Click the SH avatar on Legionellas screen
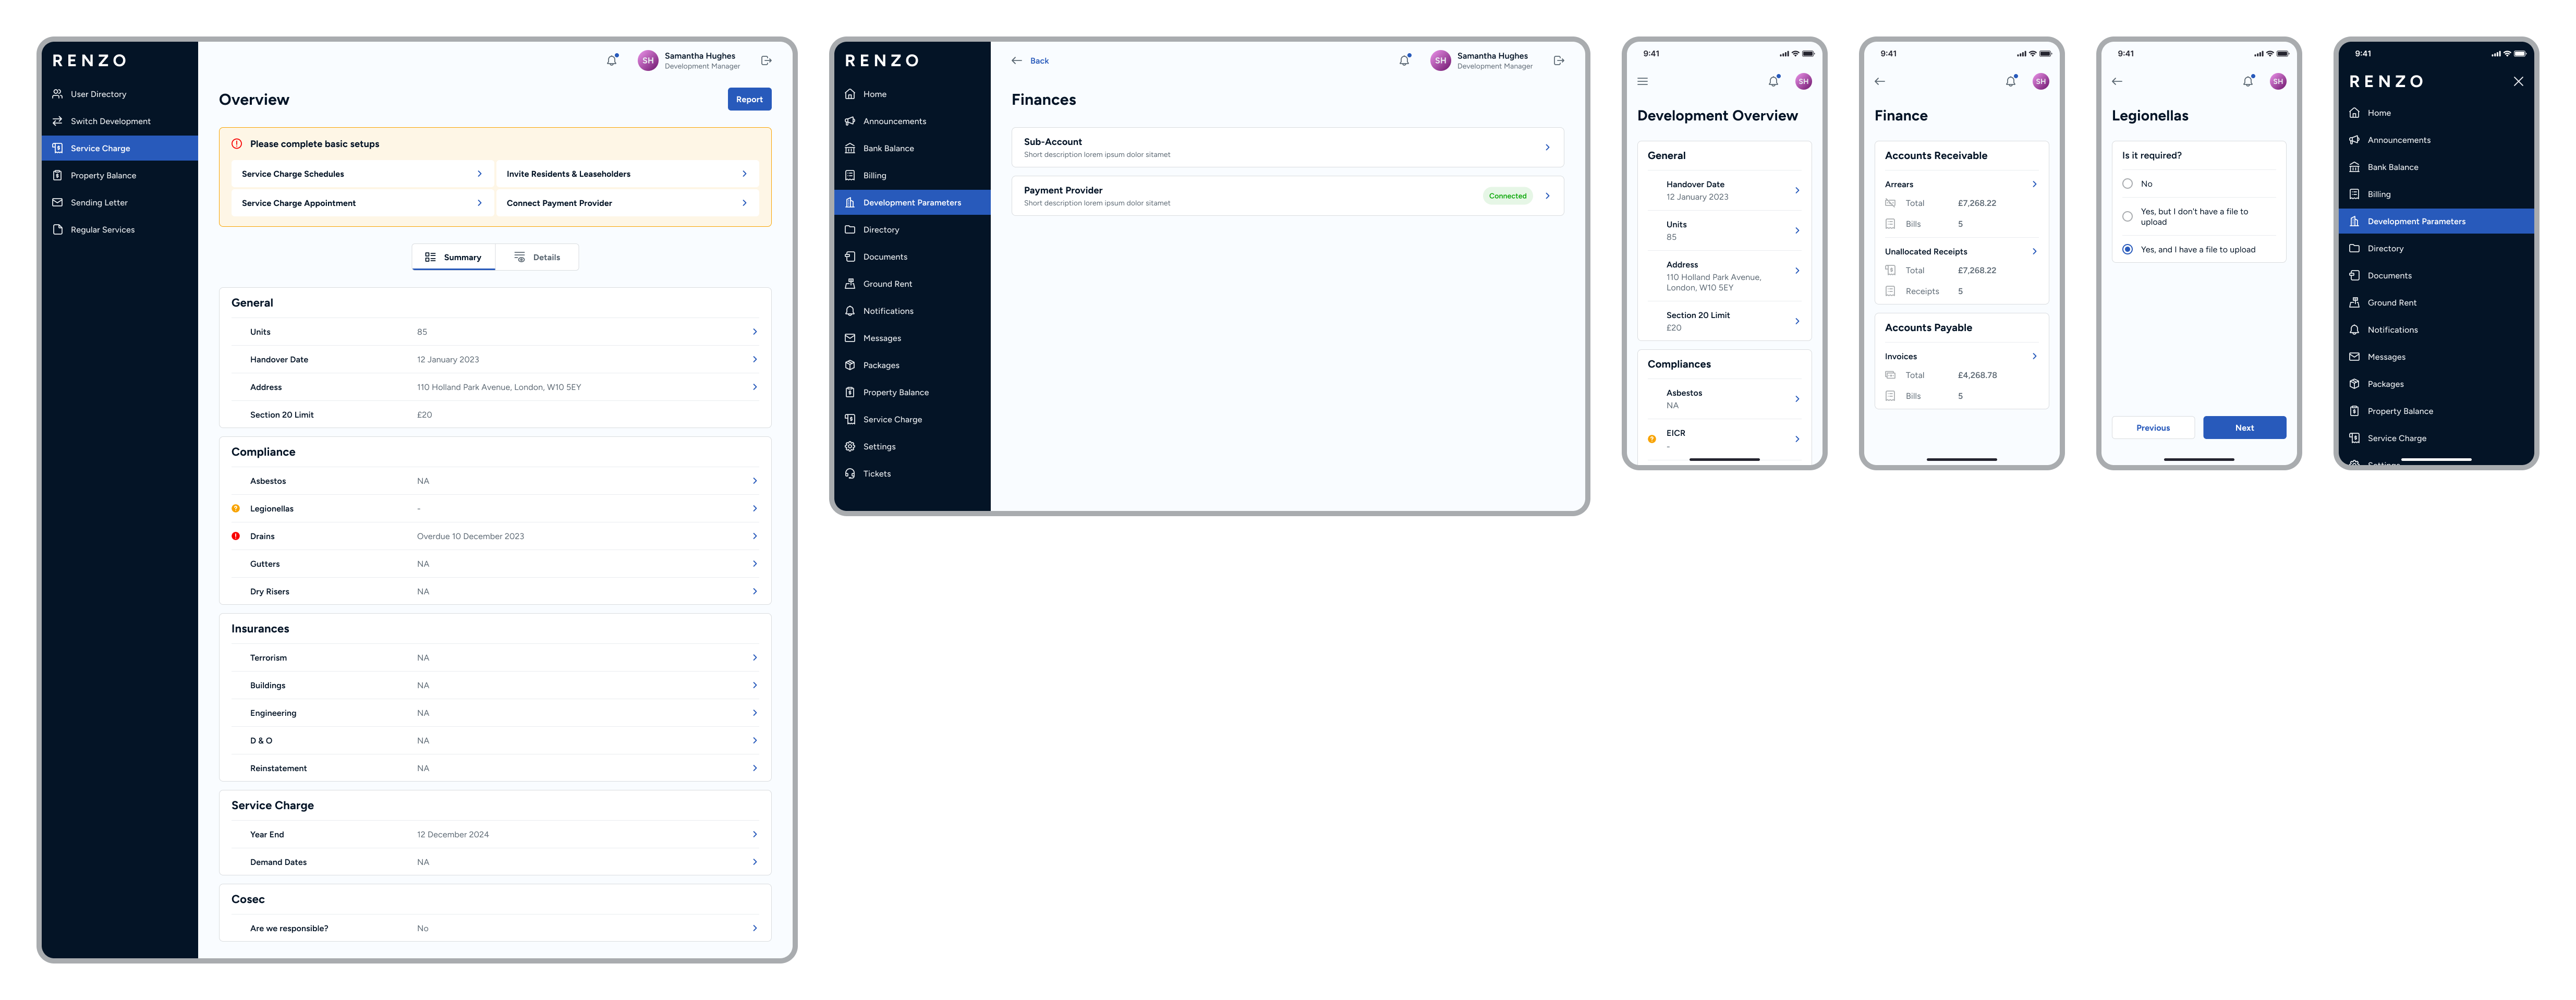 (2277, 82)
